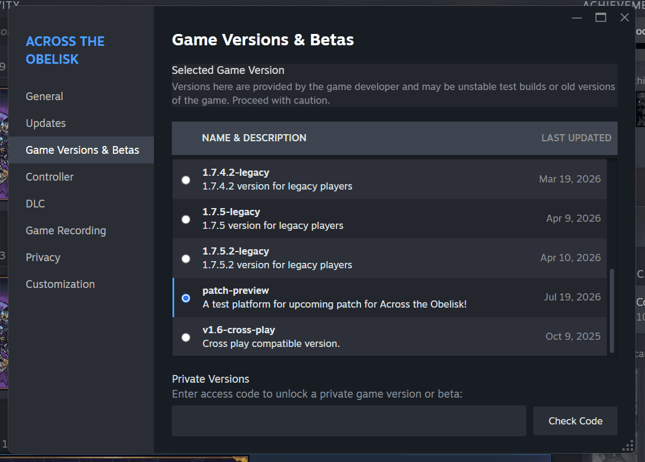Click the Apr 9, 2026 date
The image size is (645, 462).
[573, 219]
